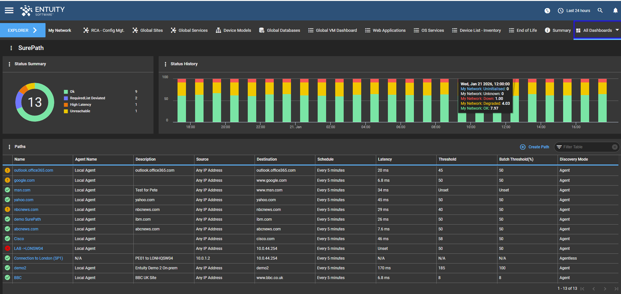Clear the Filter Table field
This screenshot has height=294, width=621.
[614, 147]
